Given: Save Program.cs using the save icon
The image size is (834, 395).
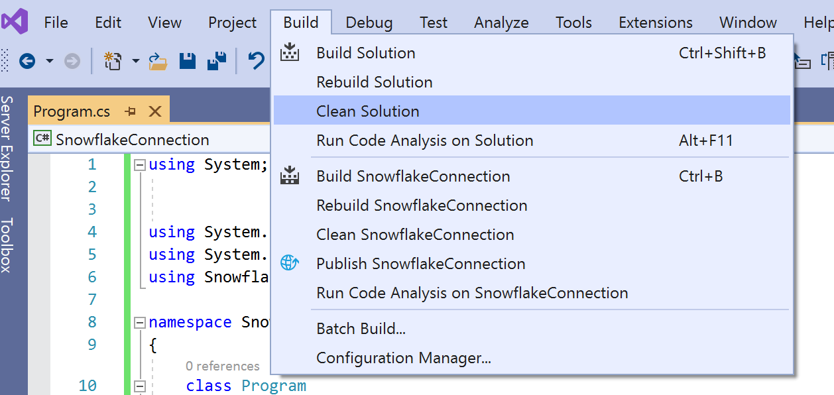Looking at the screenshot, I should click(x=188, y=60).
